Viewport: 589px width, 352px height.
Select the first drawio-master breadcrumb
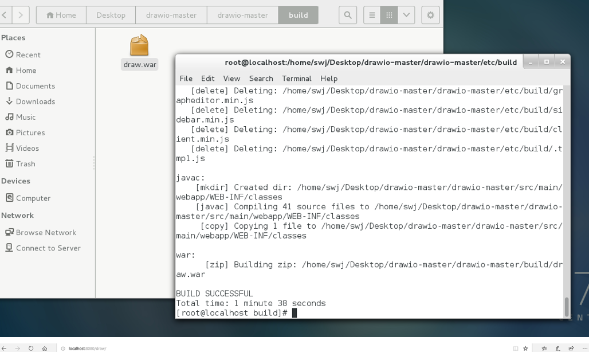(171, 15)
